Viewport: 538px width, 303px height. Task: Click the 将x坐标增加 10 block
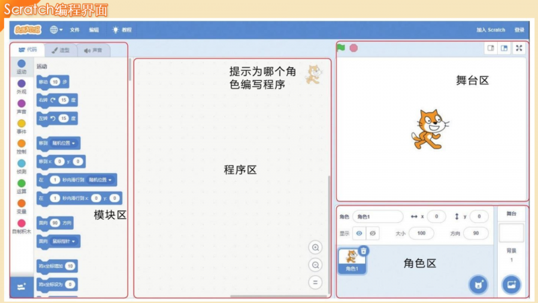coord(57,266)
